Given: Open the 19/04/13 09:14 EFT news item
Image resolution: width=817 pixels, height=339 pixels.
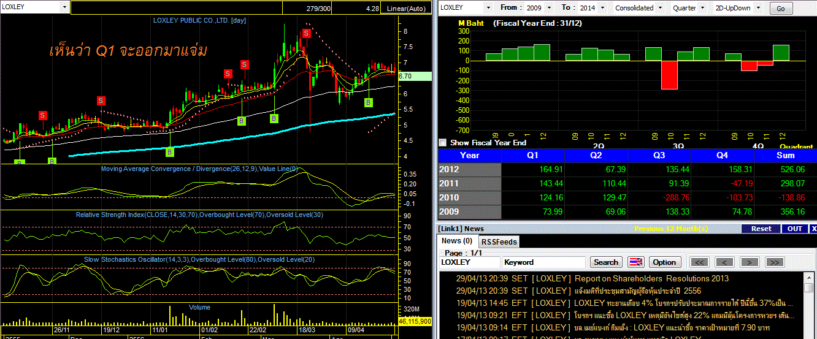Looking at the screenshot, I should [613, 327].
